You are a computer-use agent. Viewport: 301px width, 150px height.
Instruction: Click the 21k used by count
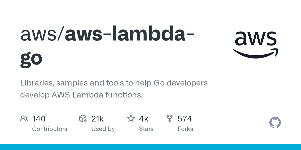click(x=98, y=119)
